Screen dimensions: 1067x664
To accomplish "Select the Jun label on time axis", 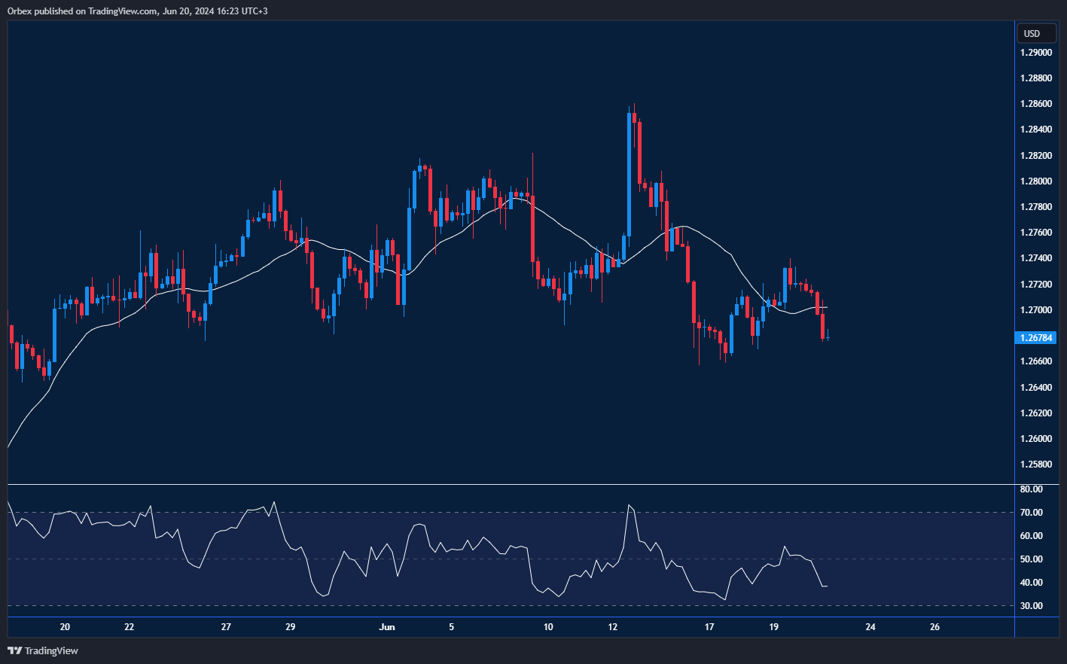I will [x=387, y=627].
